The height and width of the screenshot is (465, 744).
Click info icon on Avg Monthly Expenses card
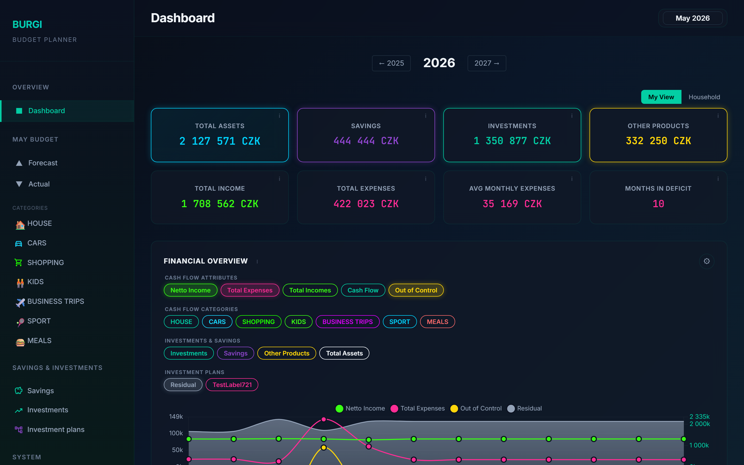pyautogui.click(x=572, y=179)
